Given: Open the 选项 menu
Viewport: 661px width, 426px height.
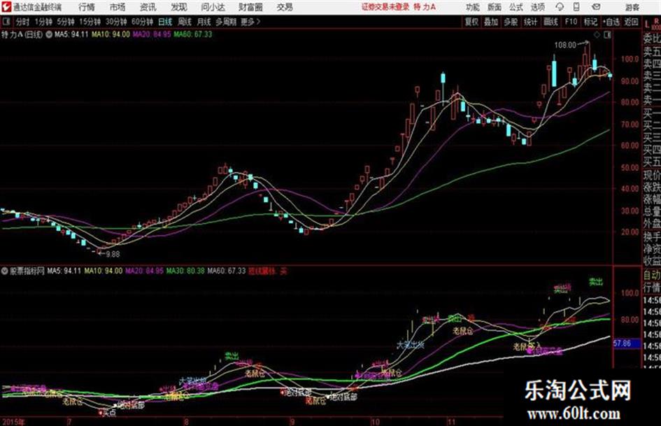Looking at the screenshot, I should coord(537,7).
